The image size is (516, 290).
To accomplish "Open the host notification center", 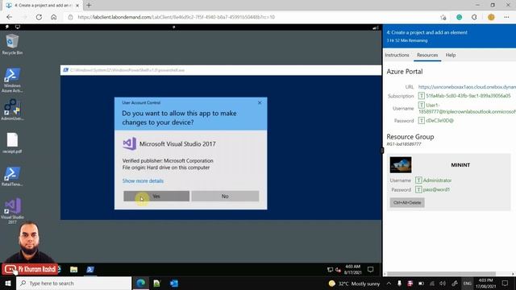I will coord(506,284).
